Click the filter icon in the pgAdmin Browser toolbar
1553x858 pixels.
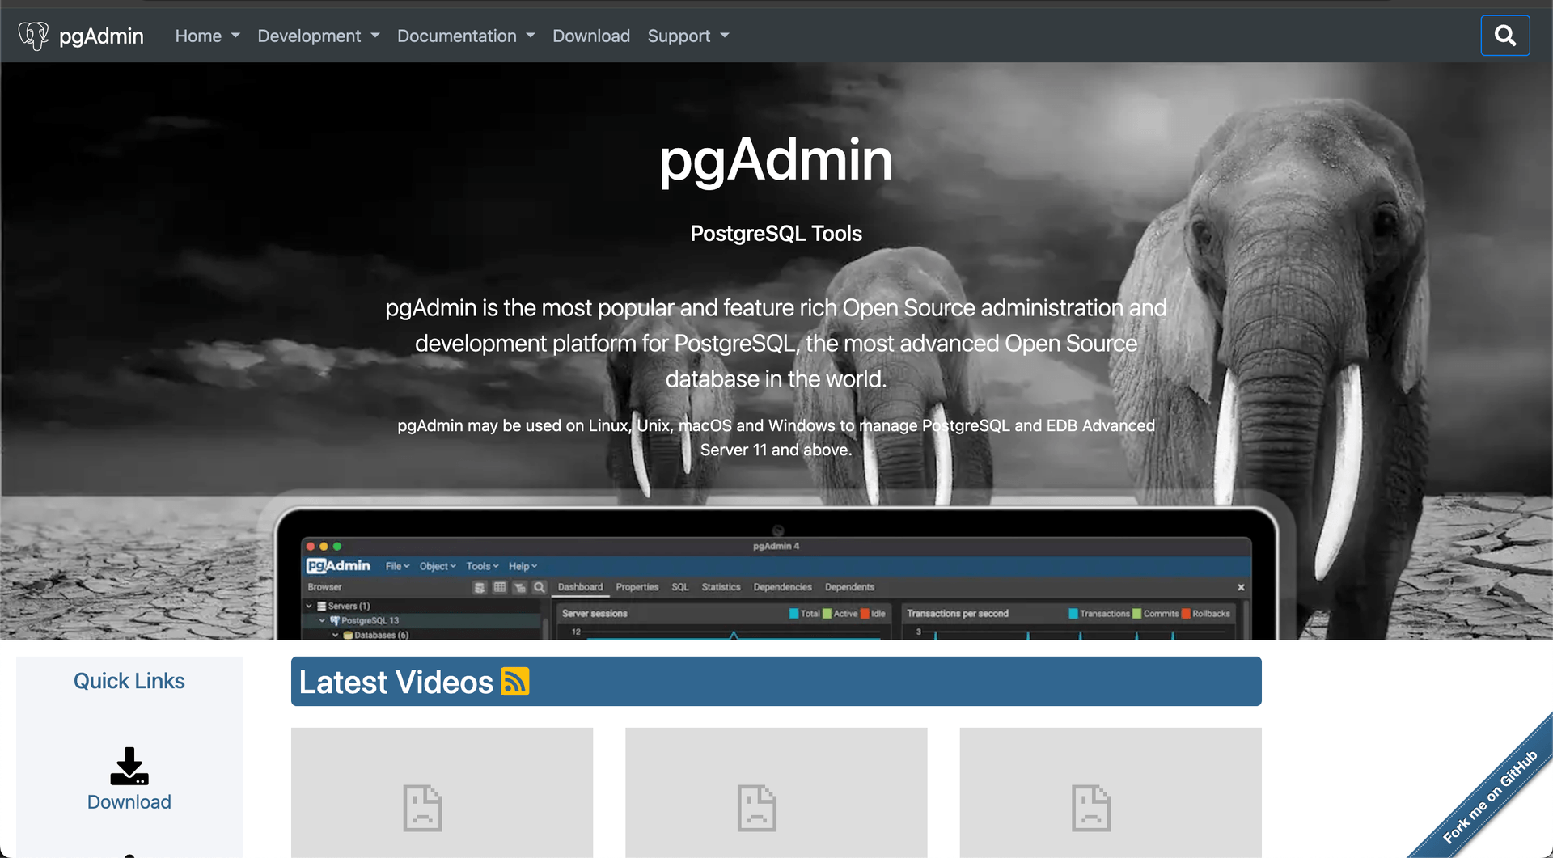(519, 588)
